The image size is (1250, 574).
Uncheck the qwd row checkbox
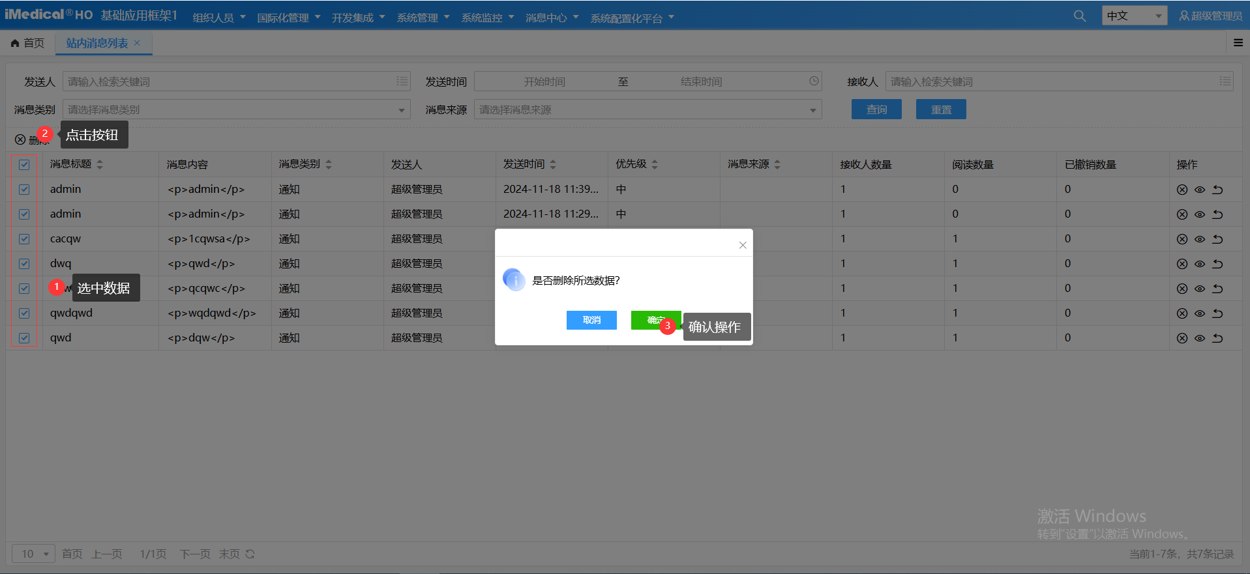pos(24,338)
